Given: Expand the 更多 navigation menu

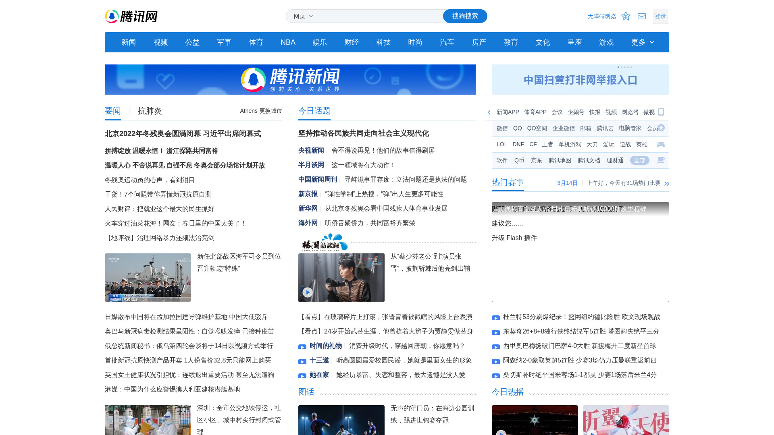Looking at the screenshot, I should 643,42.
